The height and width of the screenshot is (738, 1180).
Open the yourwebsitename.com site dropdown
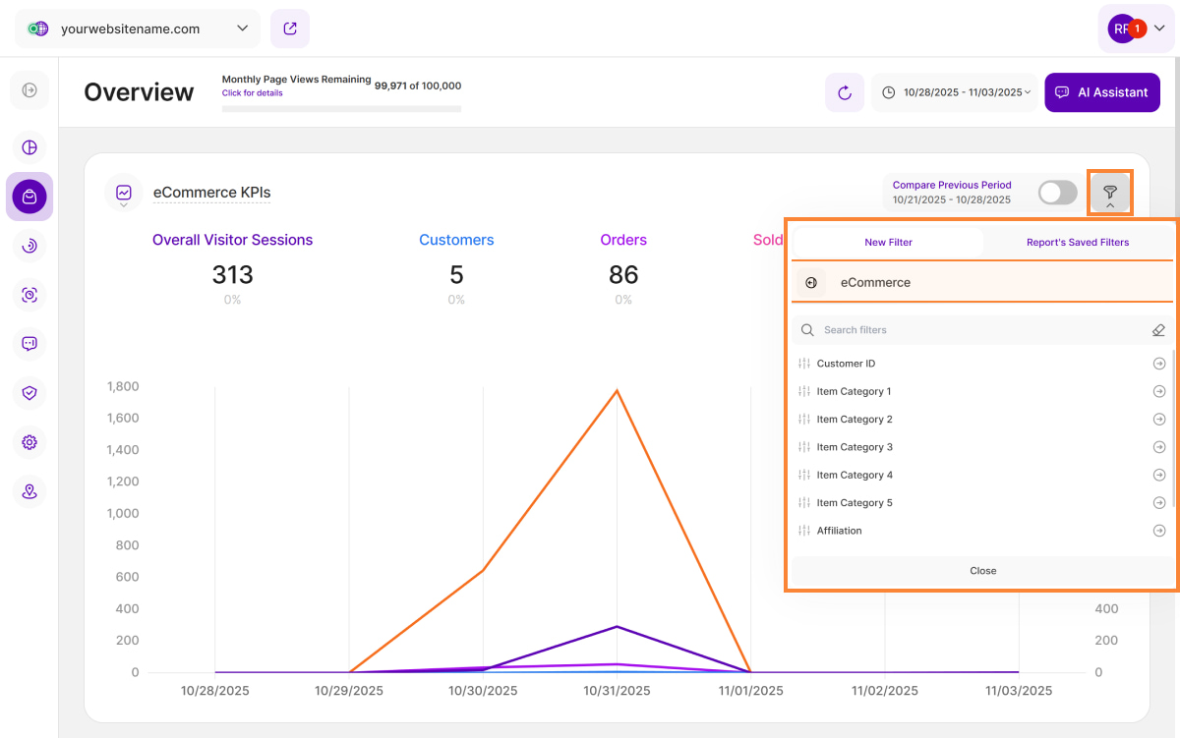(x=138, y=28)
